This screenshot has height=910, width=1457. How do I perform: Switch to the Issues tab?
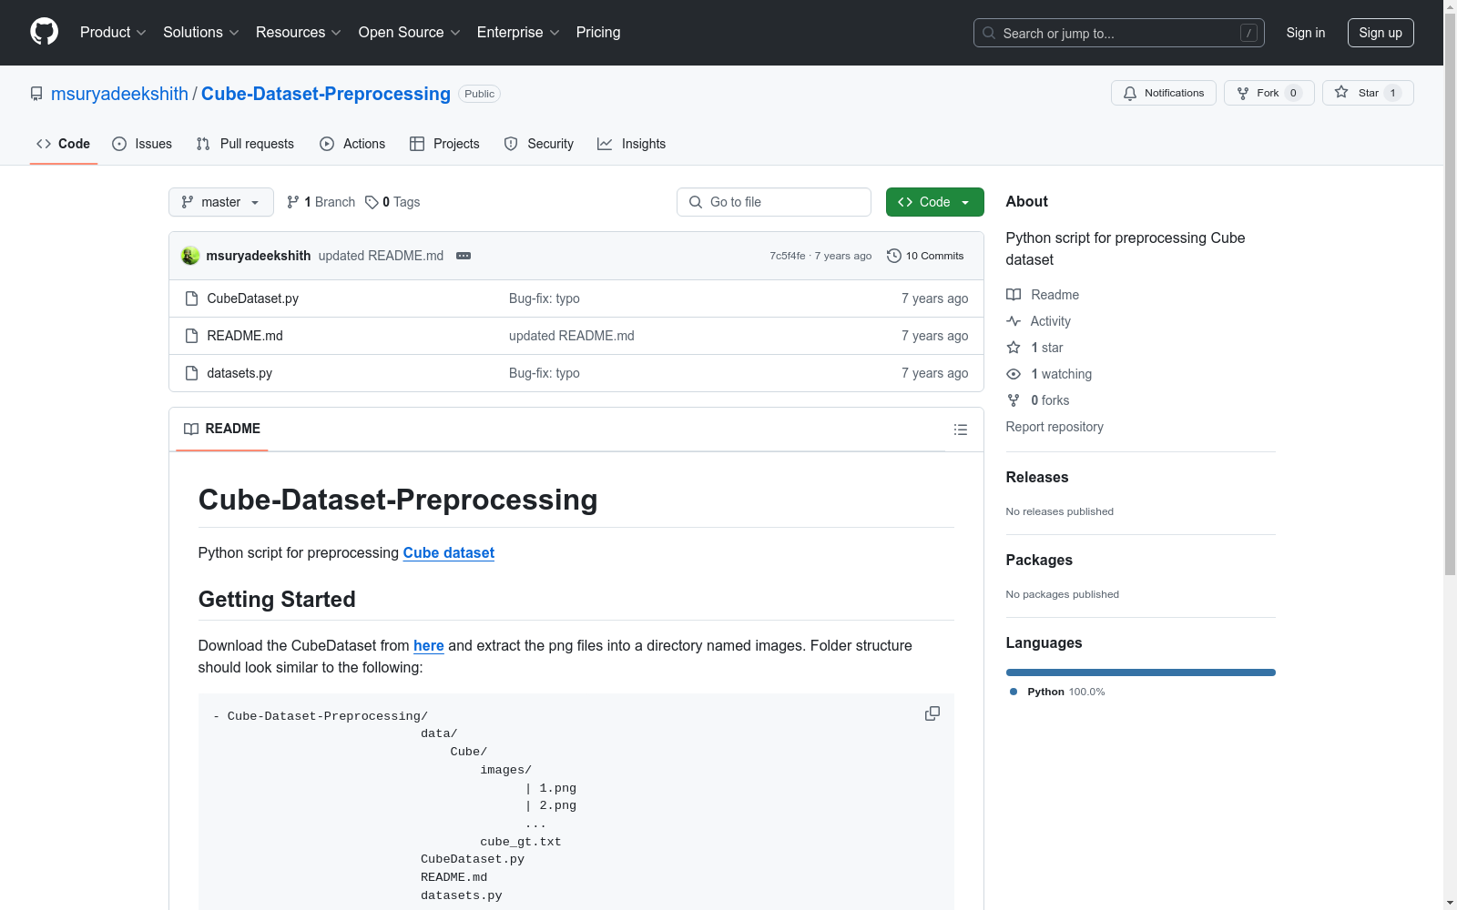click(x=142, y=144)
